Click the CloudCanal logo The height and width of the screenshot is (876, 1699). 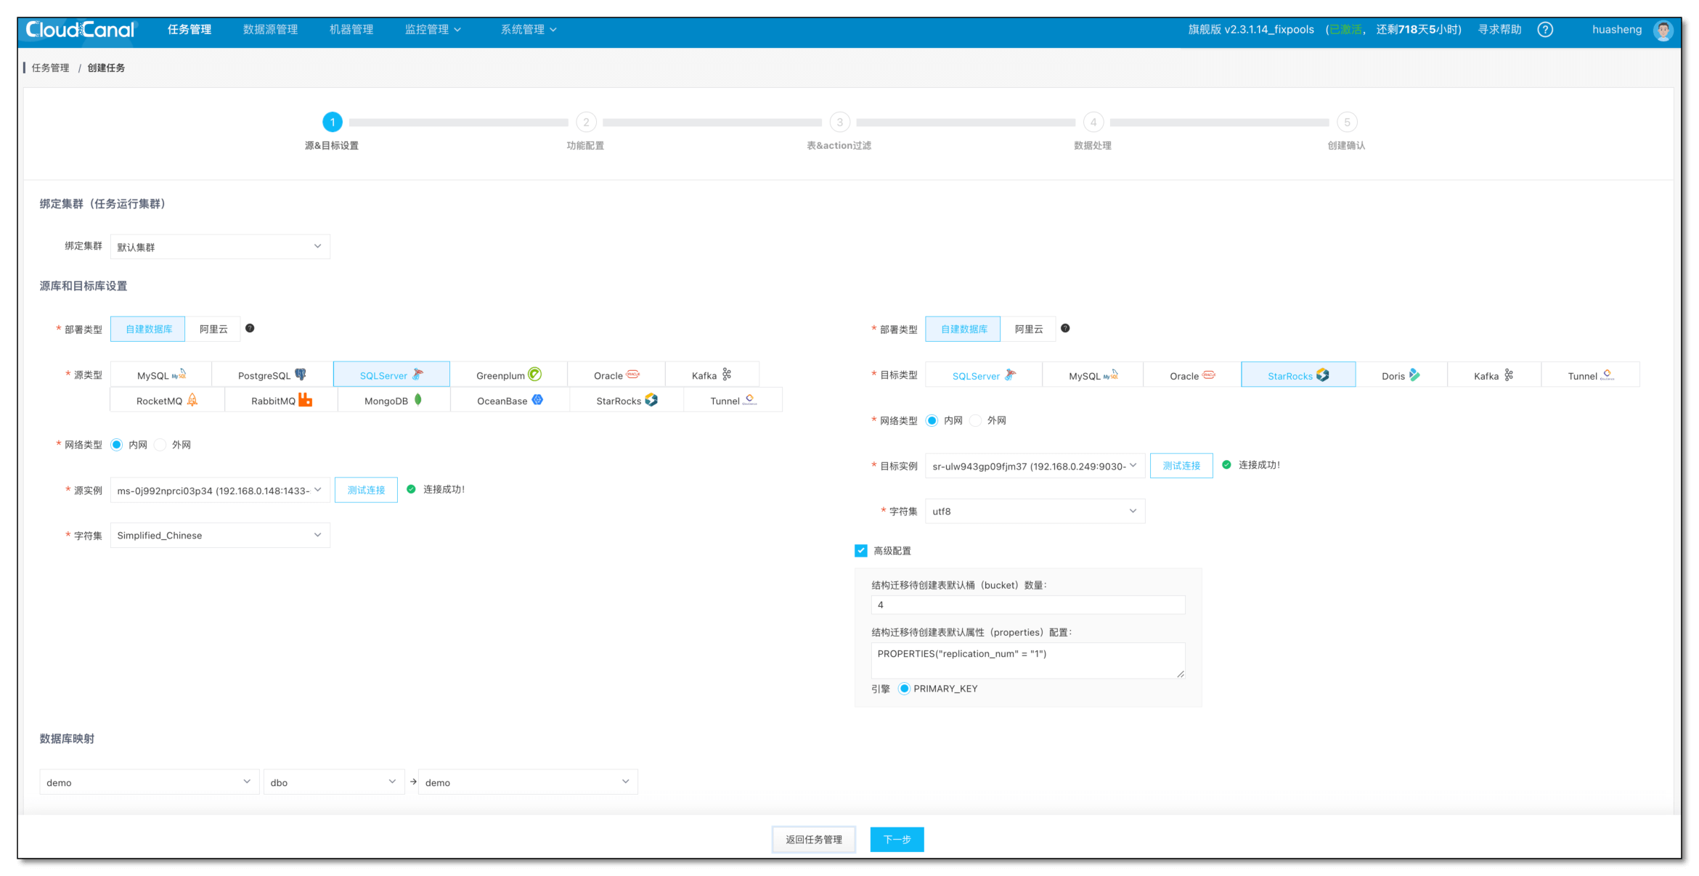point(81,30)
